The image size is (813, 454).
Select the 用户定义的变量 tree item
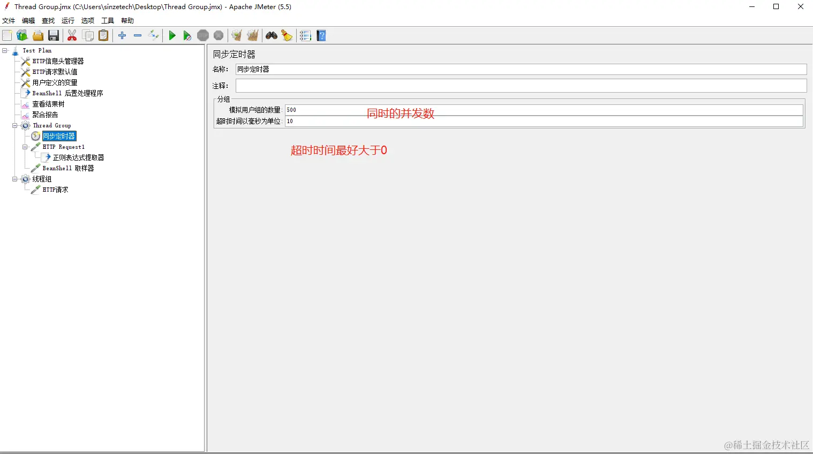[x=55, y=82]
